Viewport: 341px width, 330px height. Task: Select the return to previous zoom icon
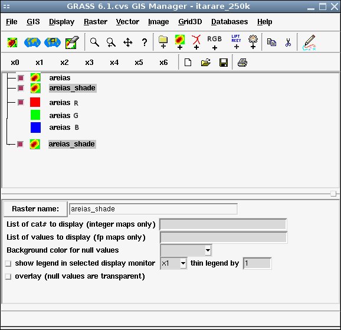pyautogui.click(x=111, y=43)
